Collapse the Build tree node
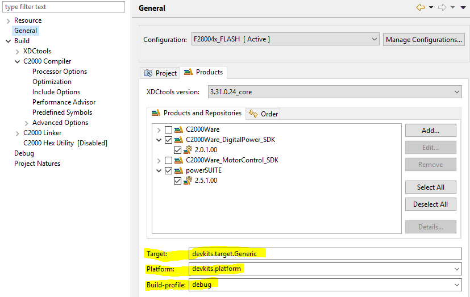 (8, 41)
